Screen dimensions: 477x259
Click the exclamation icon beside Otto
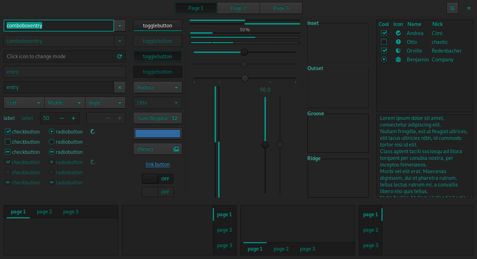[x=398, y=42]
